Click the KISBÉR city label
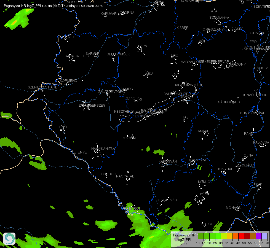This screenshot has width=270, height=248. [x=182, y=28]
